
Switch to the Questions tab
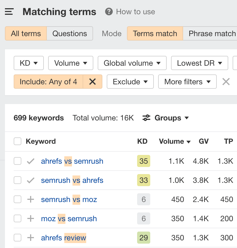coord(70,33)
